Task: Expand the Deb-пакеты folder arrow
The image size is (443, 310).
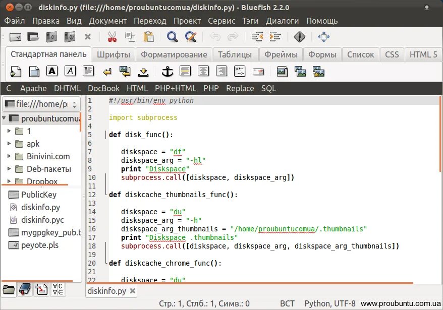Action: point(9,169)
